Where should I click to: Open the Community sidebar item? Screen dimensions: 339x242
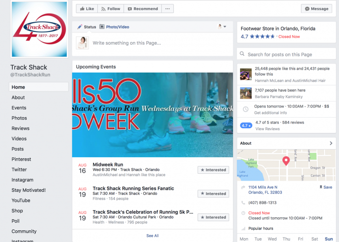pos(24,231)
